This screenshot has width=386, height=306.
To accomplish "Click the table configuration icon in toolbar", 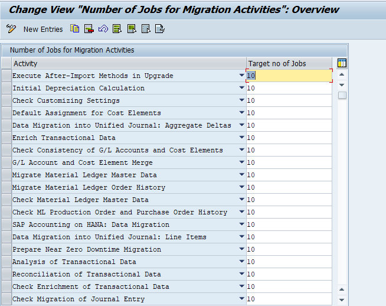I will point(159,29).
